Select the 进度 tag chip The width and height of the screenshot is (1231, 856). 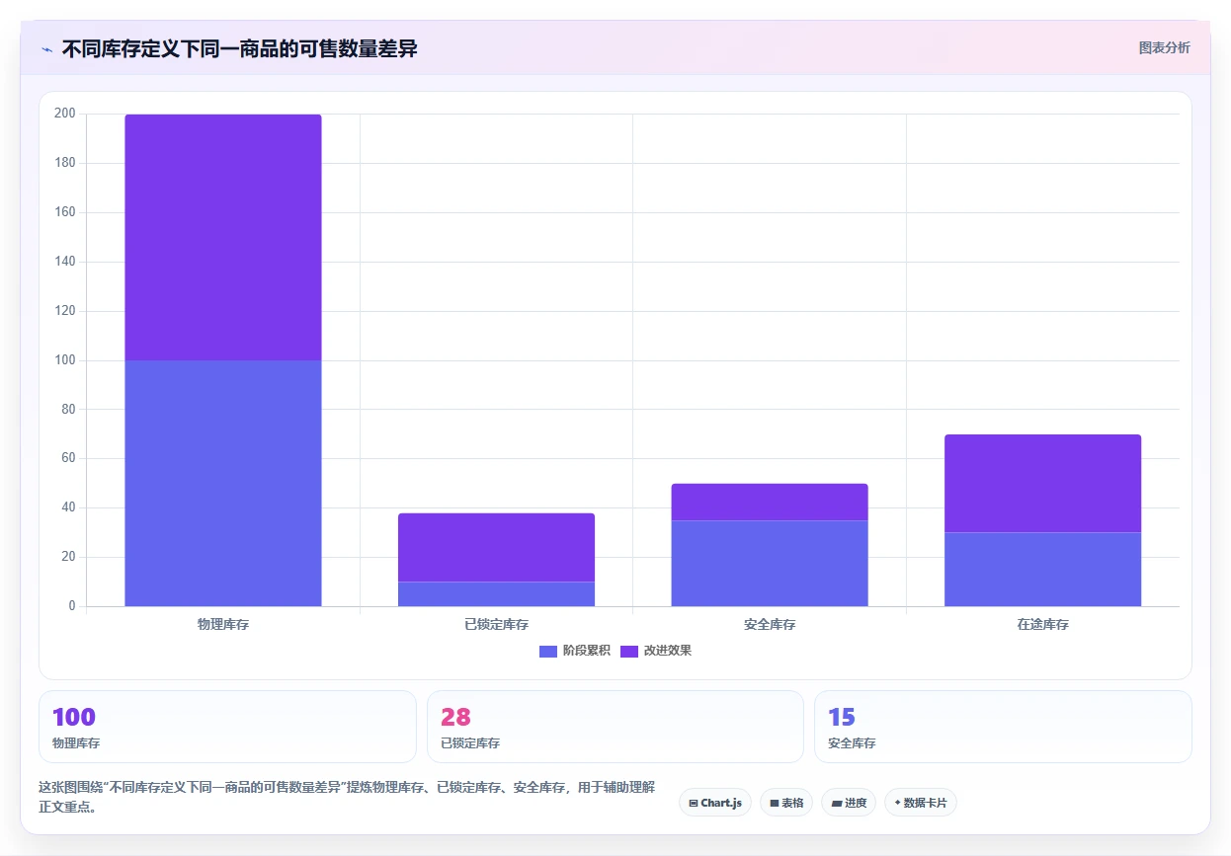(x=849, y=803)
